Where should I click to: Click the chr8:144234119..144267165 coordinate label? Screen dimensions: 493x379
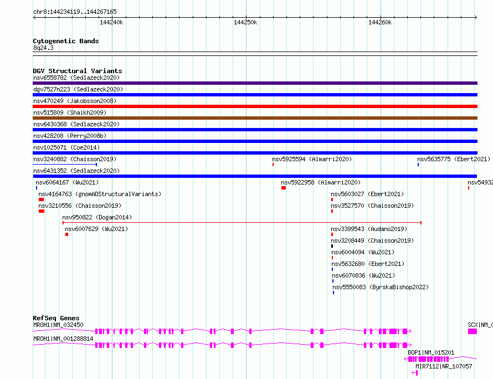coord(75,12)
